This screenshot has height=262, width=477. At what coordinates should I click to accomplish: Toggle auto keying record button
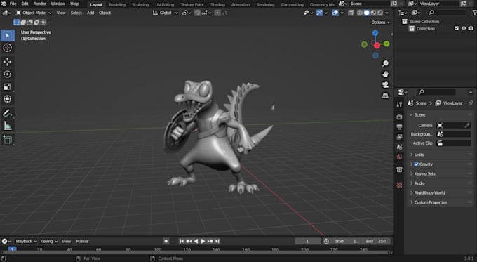tap(166, 241)
